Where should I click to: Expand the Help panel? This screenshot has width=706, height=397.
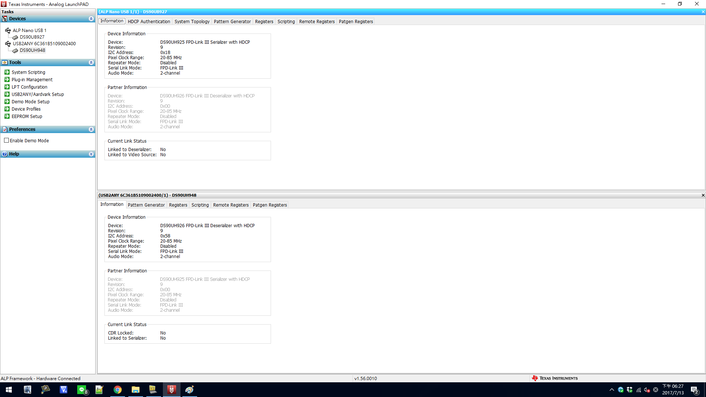tap(91, 154)
